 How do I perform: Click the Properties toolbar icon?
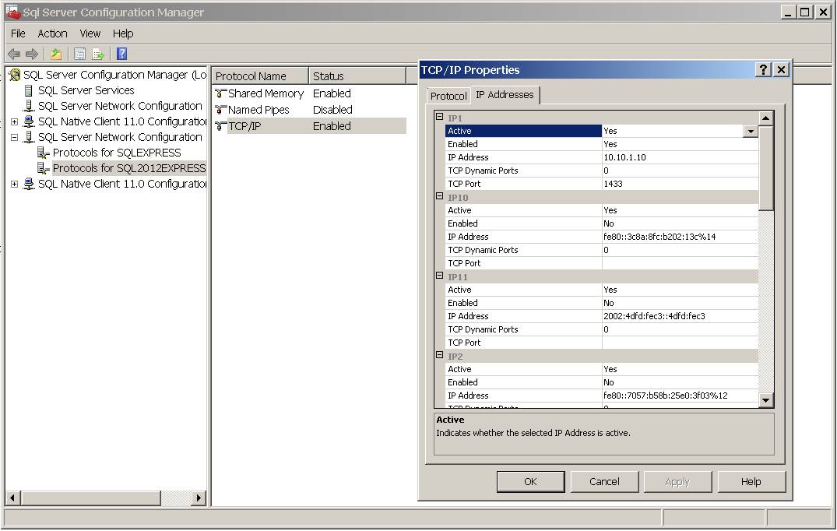point(80,54)
